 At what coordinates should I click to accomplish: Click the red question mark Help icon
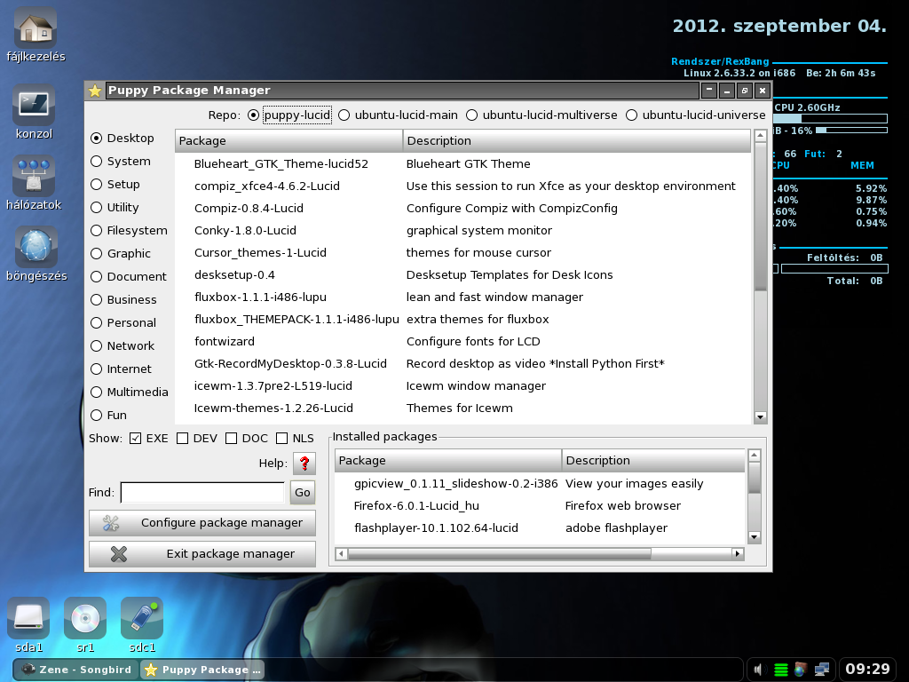coord(304,464)
